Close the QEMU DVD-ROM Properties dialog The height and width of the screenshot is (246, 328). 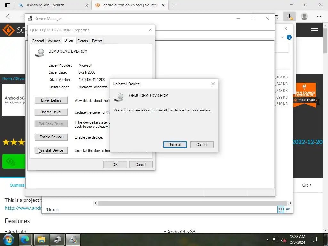(150, 30)
